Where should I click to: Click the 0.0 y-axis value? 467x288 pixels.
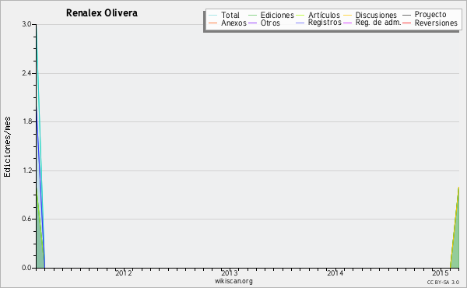tap(26, 268)
